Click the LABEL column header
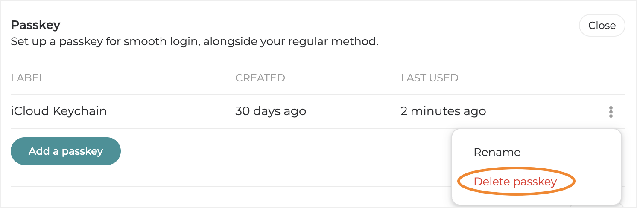 (28, 78)
